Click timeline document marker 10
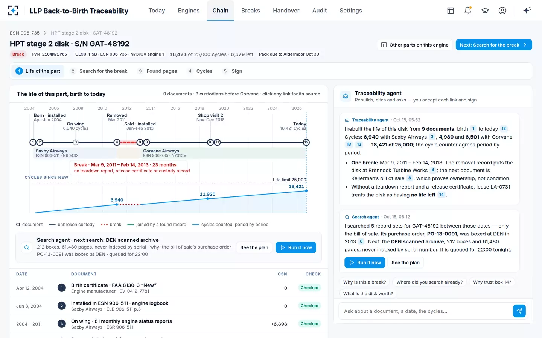Viewport: 542px width, 338px height. 210,142
